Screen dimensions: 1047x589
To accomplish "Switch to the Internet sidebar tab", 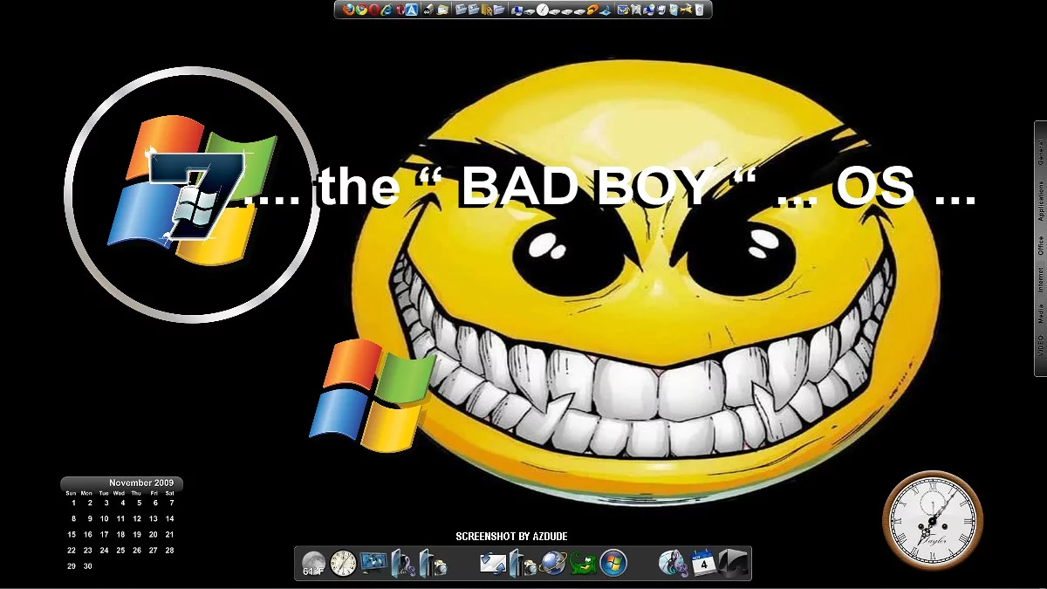I will [1040, 280].
